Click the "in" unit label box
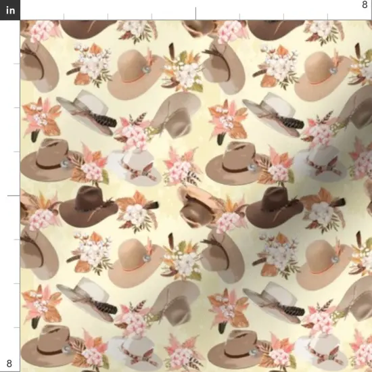372x372 pixels. (10, 10)
